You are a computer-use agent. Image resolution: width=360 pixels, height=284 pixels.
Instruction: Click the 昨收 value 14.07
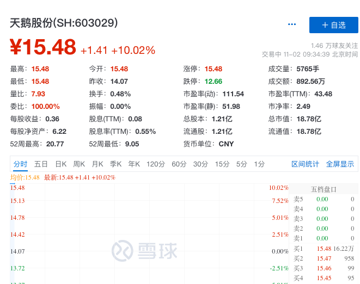point(119,82)
